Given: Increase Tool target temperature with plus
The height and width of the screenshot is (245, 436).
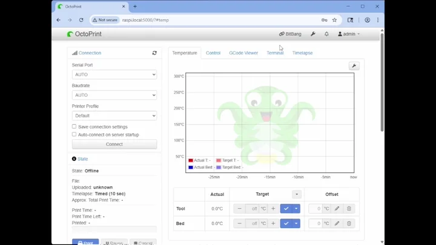Looking at the screenshot, I should click(273, 209).
